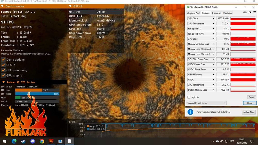Switch to the Graphics Card tab
The image size is (258, 145).
[193, 13]
